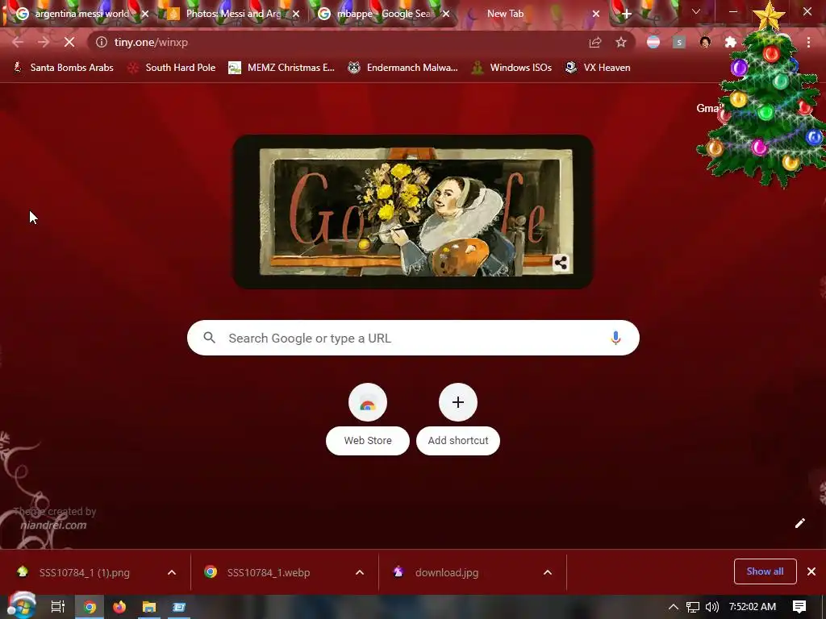Open the Windows Start menu
The height and width of the screenshot is (619, 826).
pyautogui.click(x=22, y=607)
